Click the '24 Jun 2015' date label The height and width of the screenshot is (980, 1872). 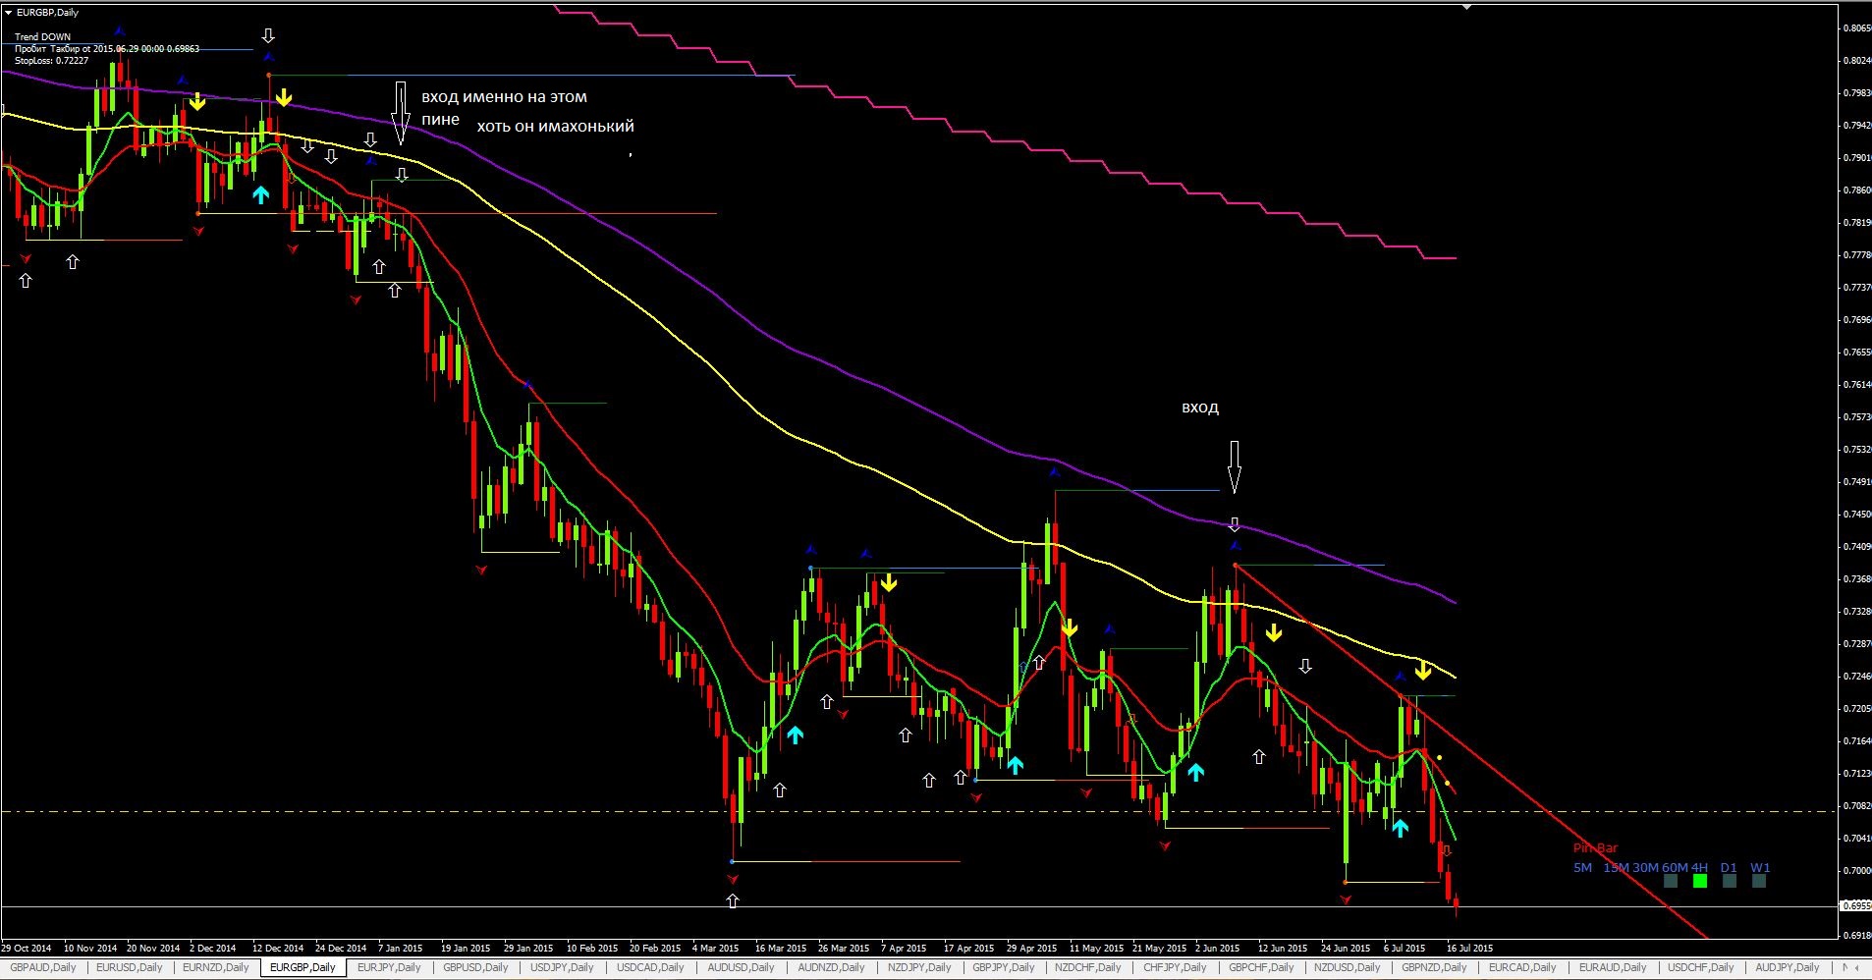coord(1346,949)
